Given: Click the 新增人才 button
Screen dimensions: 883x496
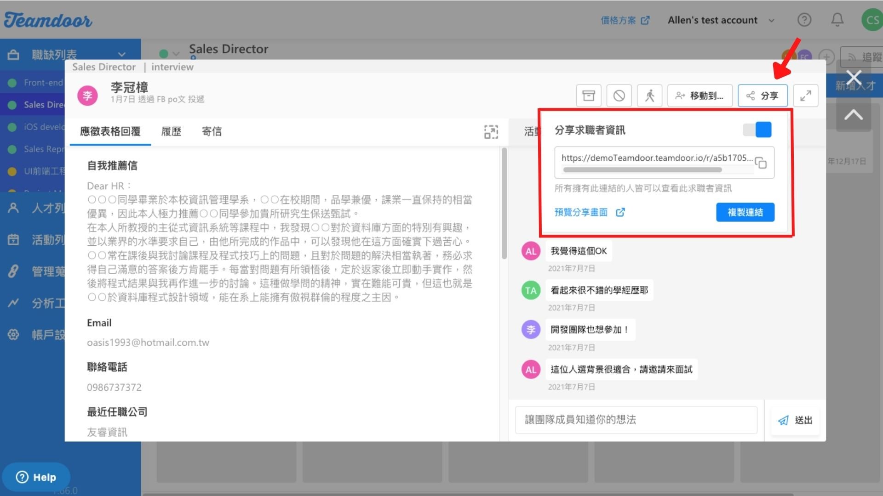Looking at the screenshot, I should click(x=854, y=85).
